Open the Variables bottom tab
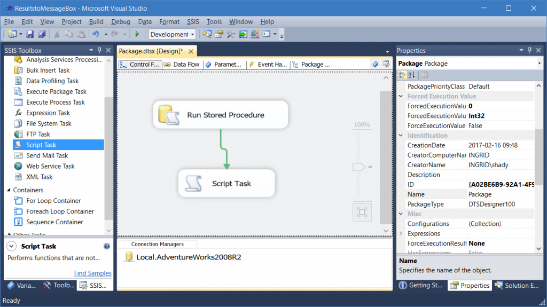The width and height of the screenshot is (547, 307). point(21,285)
